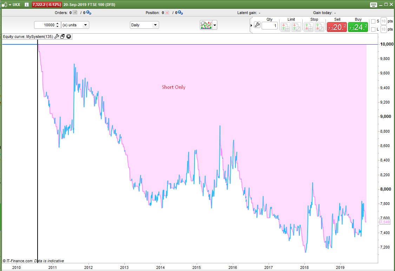Open the Daily timeframe dropdown
Viewport: 395px width, 271px height.
[144, 25]
